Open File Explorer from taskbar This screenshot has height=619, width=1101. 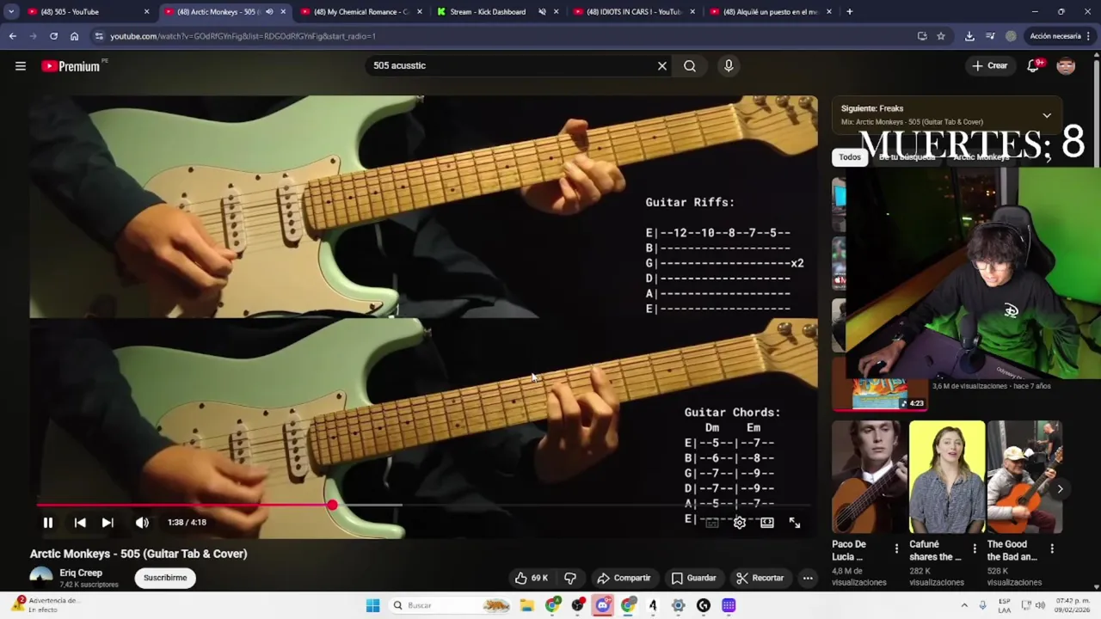click(x=526, y=605)
